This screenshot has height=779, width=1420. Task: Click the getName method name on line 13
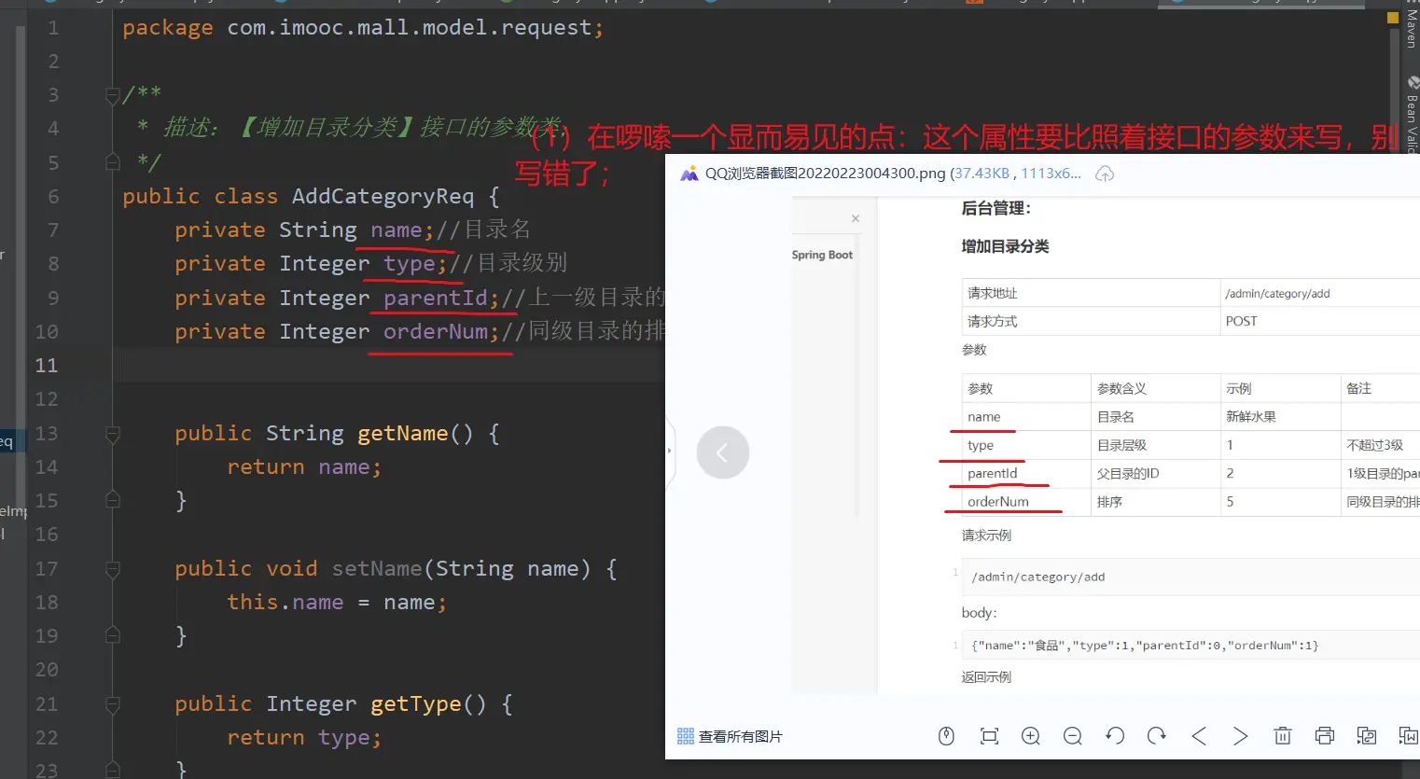(x=403, y=434)
